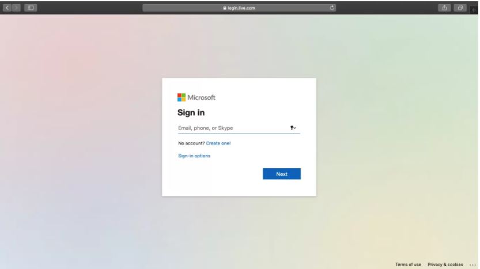Reload the page with the refresh icon

[x=332, y=7]
